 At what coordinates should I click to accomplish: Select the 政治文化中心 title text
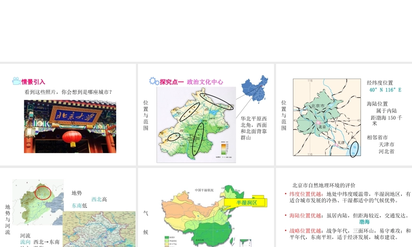point(205,82)
